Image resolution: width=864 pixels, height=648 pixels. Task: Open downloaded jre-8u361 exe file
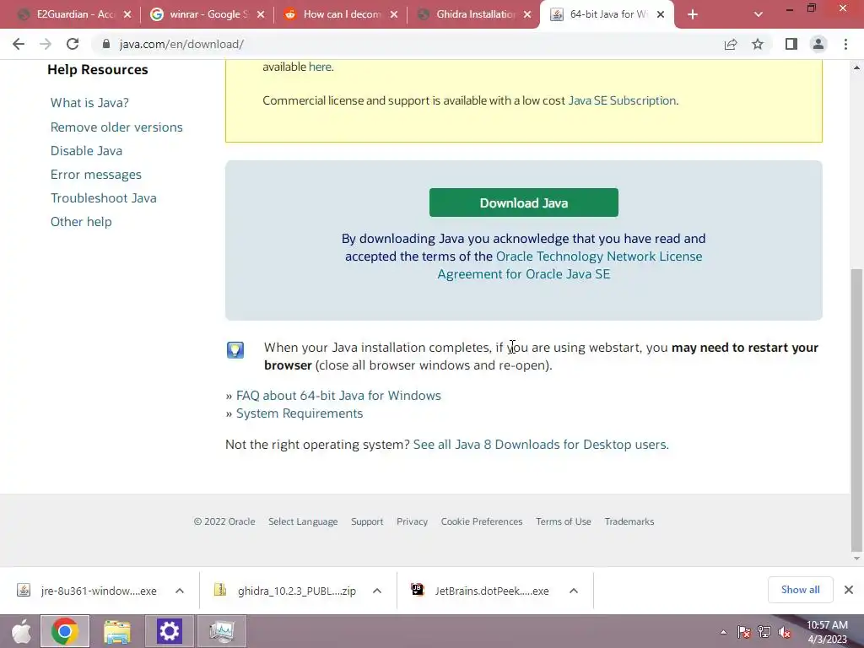[x=88, y=591]
